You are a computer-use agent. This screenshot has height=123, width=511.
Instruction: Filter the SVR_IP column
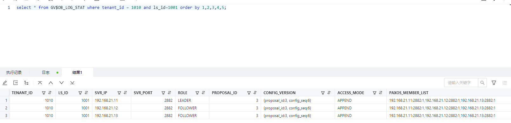tap(119, 93)
